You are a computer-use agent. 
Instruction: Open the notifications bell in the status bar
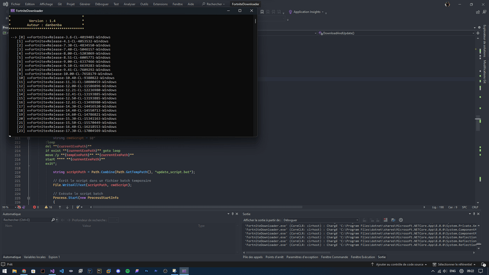[x=484, y=264]
